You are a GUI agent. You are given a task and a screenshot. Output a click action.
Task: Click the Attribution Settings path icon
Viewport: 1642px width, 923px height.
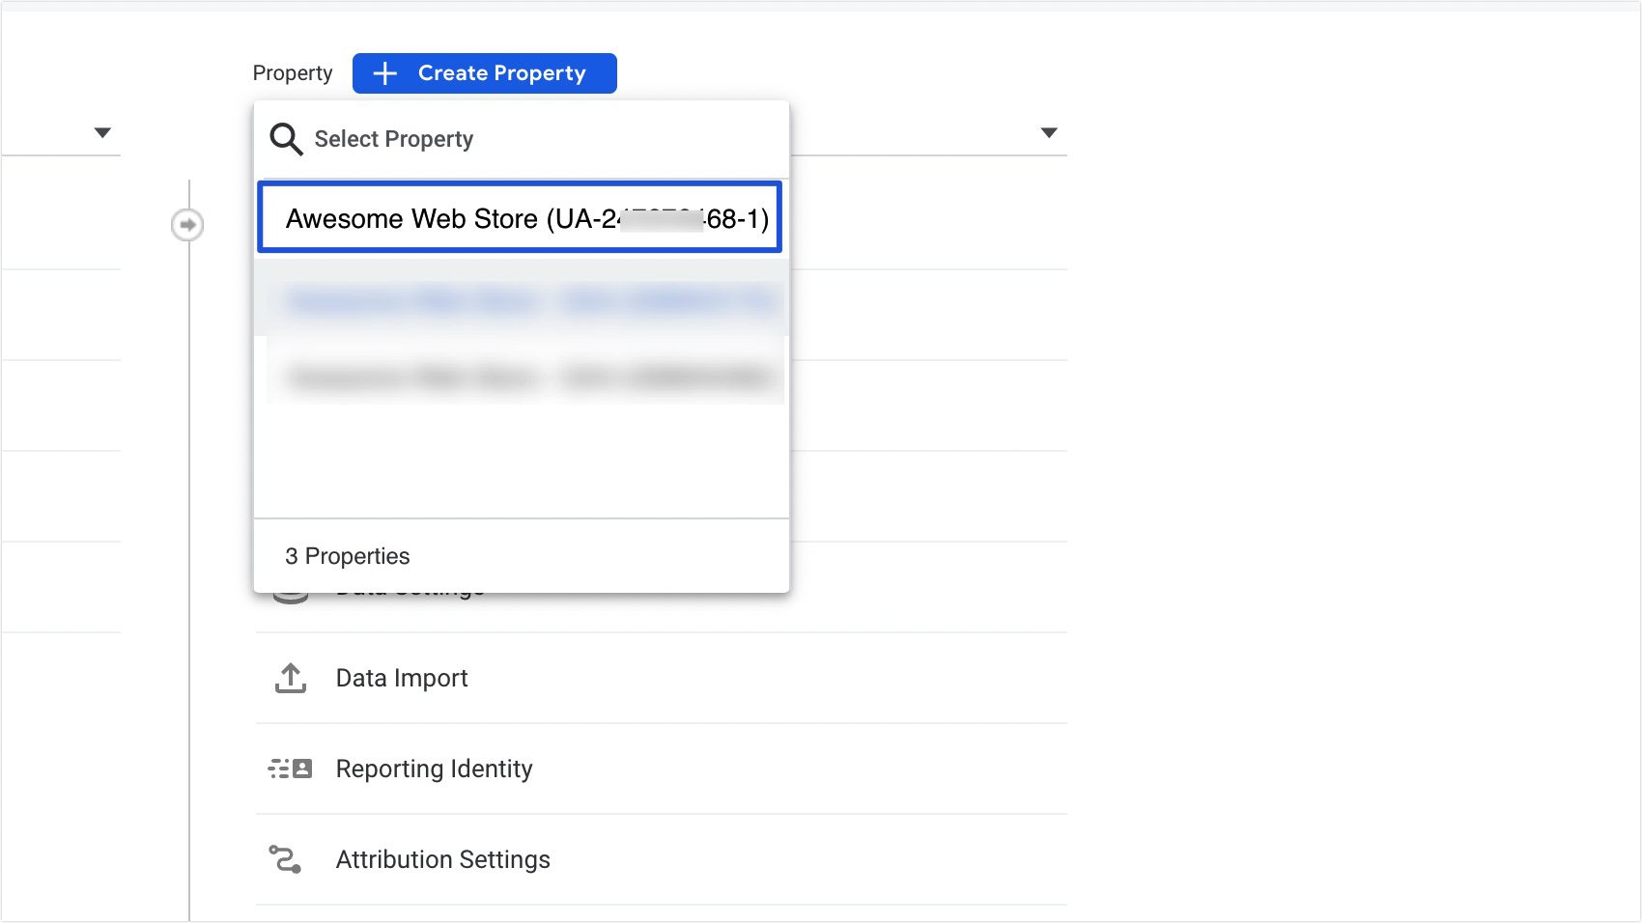click(x=285, y=859)
